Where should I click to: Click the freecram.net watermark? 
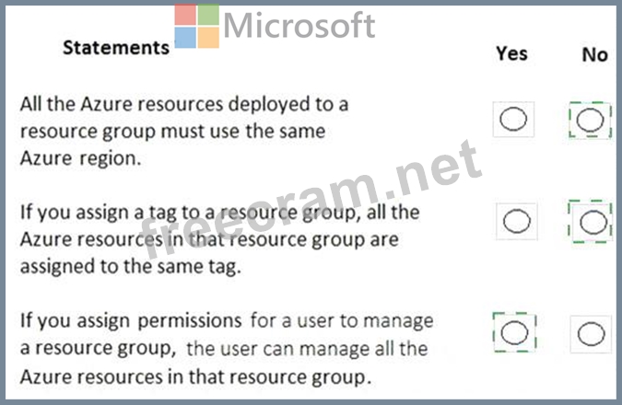[311, 199]
